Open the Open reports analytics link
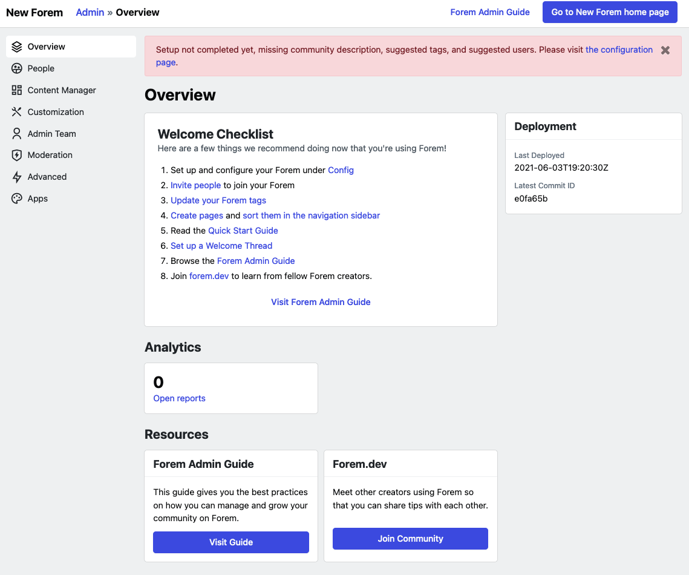 coord(179,398)
